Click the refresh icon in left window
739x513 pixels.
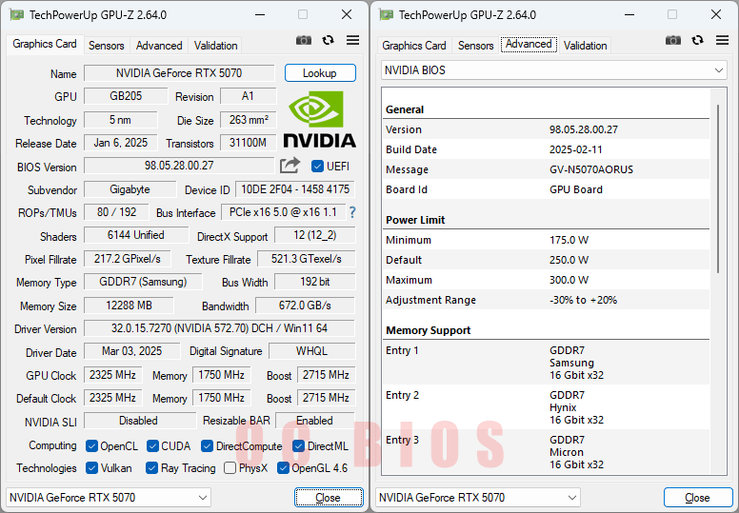point(328,41)
